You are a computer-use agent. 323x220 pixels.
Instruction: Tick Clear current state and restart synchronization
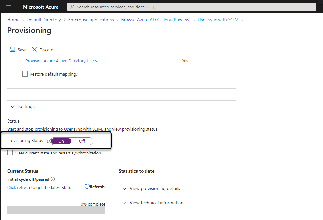[x=10, y=153]
